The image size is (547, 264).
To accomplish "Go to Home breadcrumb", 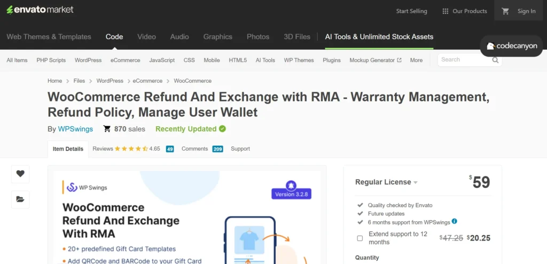I will point(55,81).
